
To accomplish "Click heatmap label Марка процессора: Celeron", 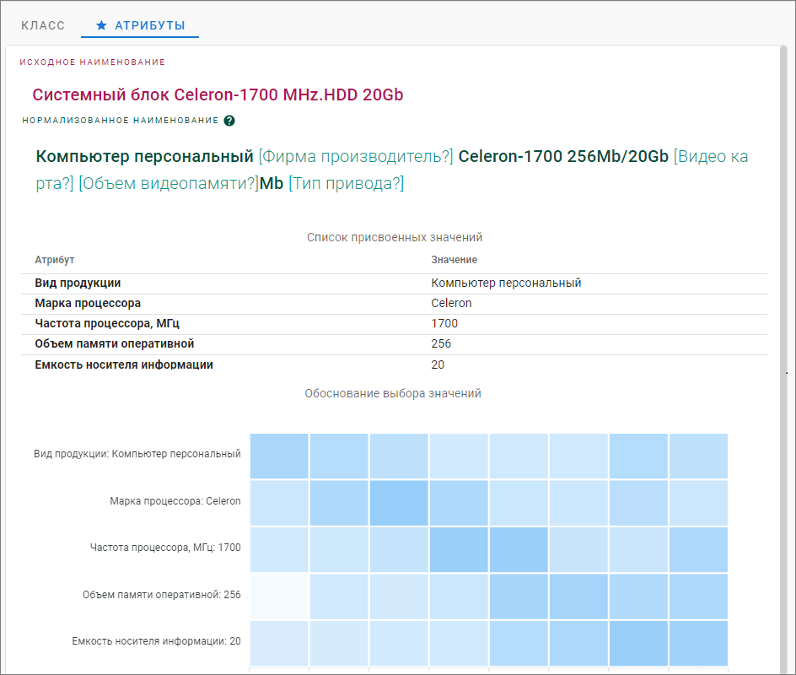I will [x=175, y=501].
